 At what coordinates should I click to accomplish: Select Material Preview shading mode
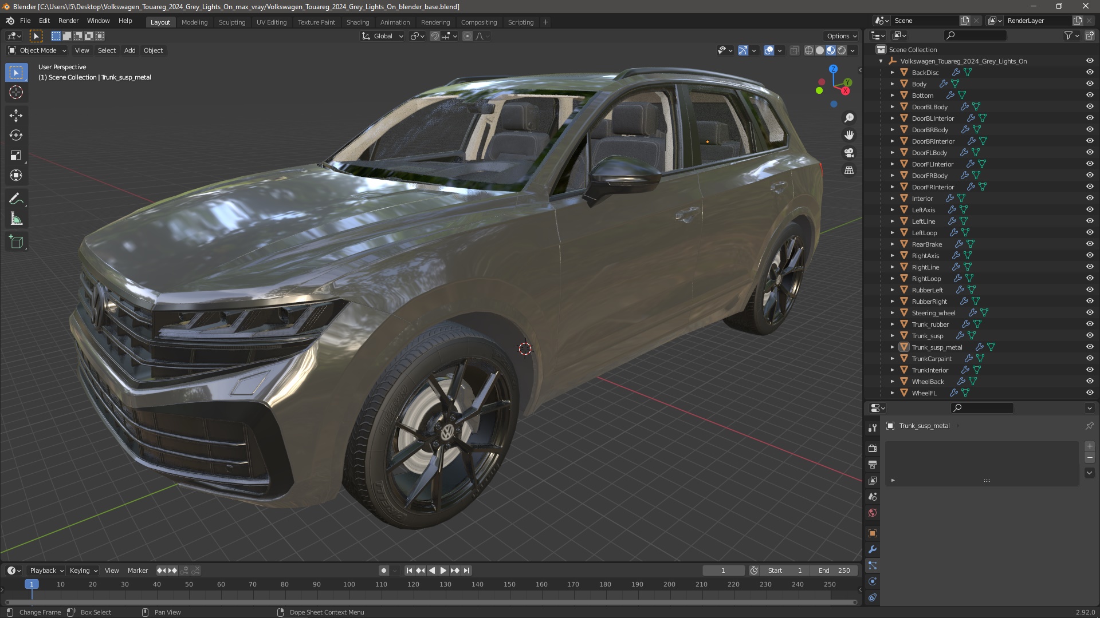click(831, 50)
